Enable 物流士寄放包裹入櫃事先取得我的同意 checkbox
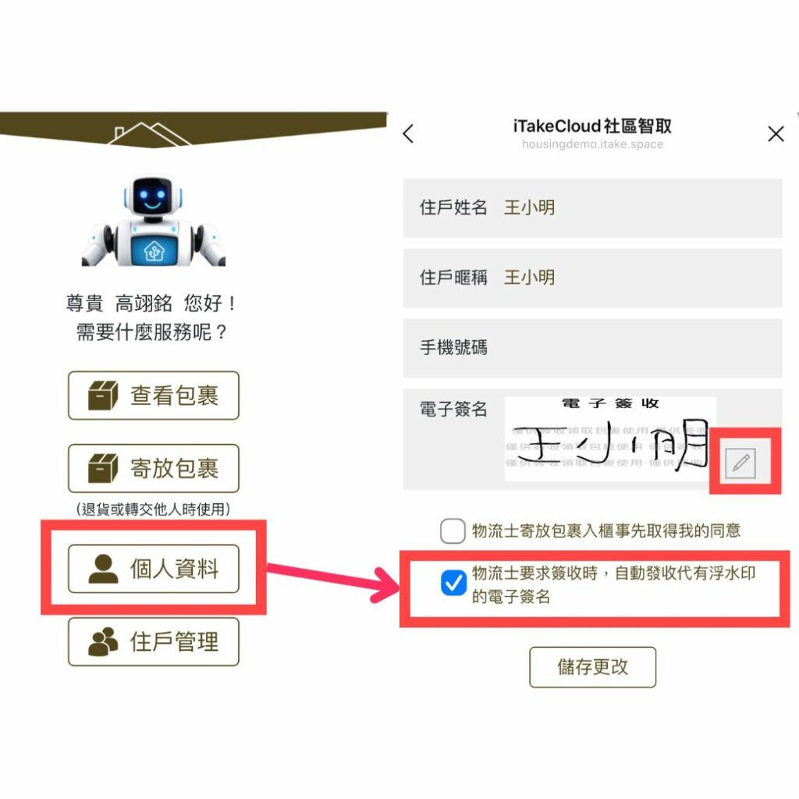Screen dimensions: 799x799 point(453,531)
